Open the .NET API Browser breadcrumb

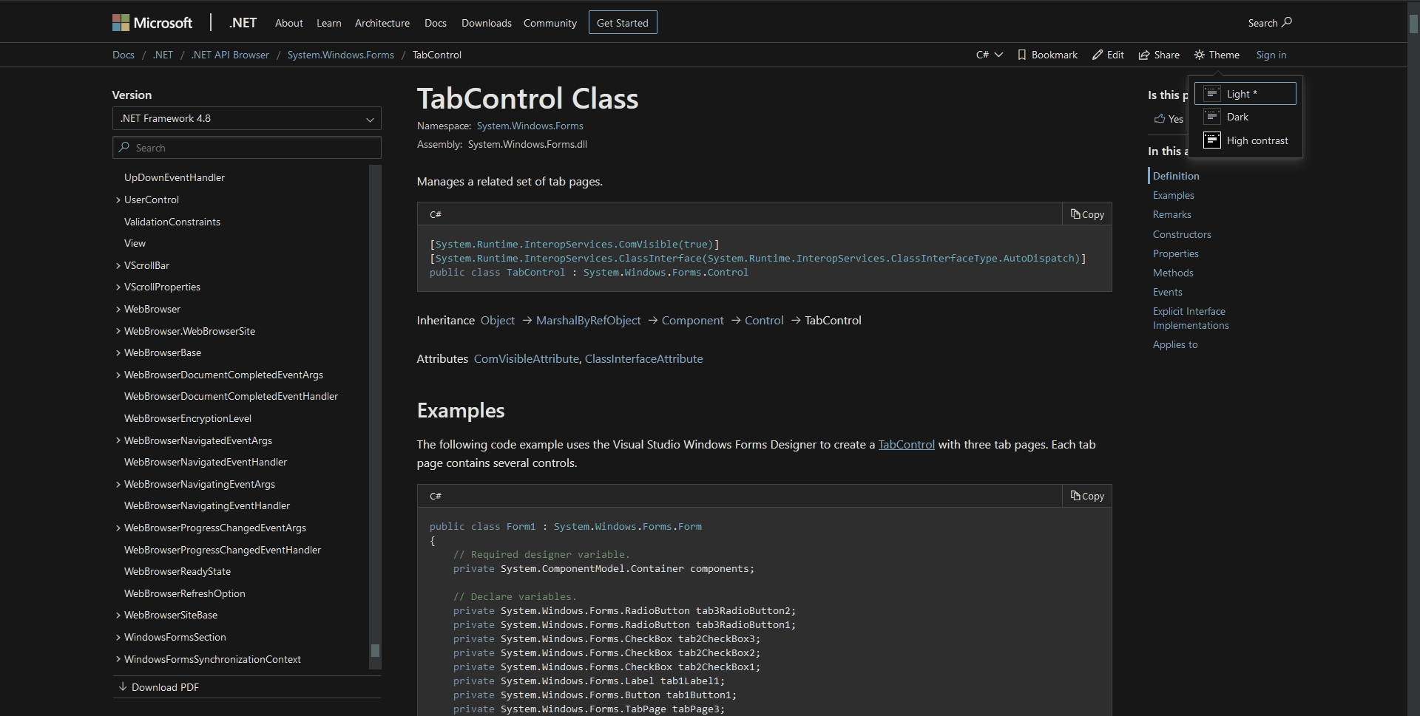pyautogui.click(x=230, y=55)
